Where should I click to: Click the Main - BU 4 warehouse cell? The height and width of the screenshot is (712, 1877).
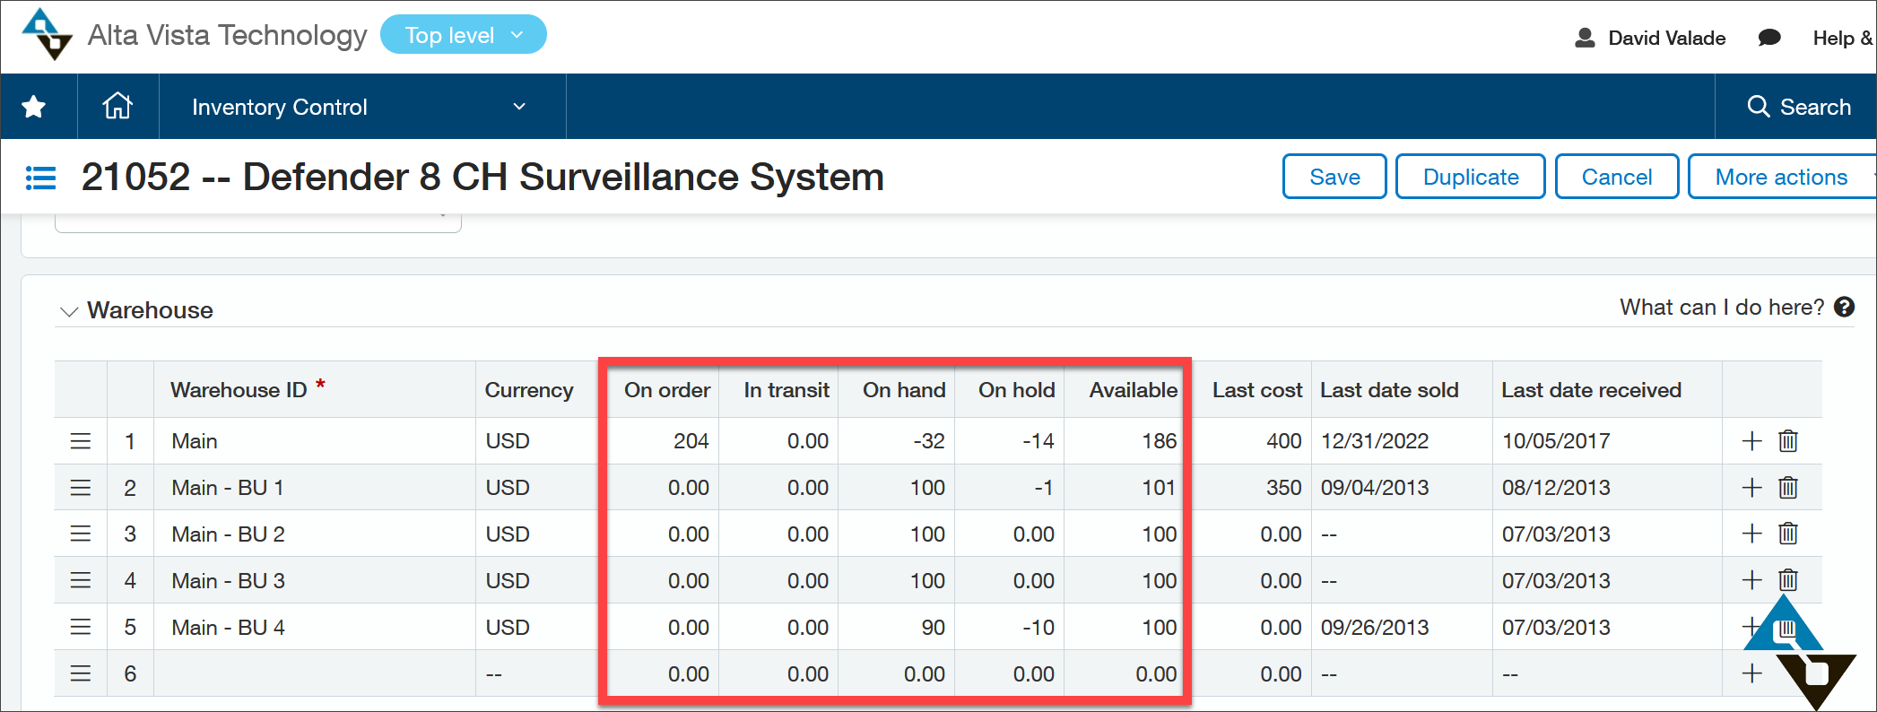[315, 628]
